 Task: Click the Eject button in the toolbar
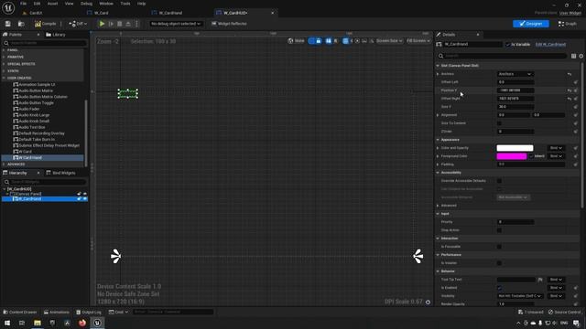(x=128, y=24)
